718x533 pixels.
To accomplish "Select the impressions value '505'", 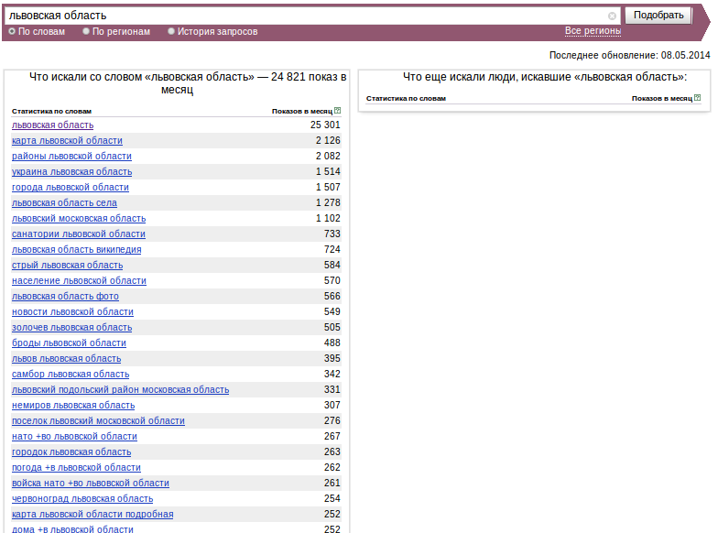I will [332, 328].
